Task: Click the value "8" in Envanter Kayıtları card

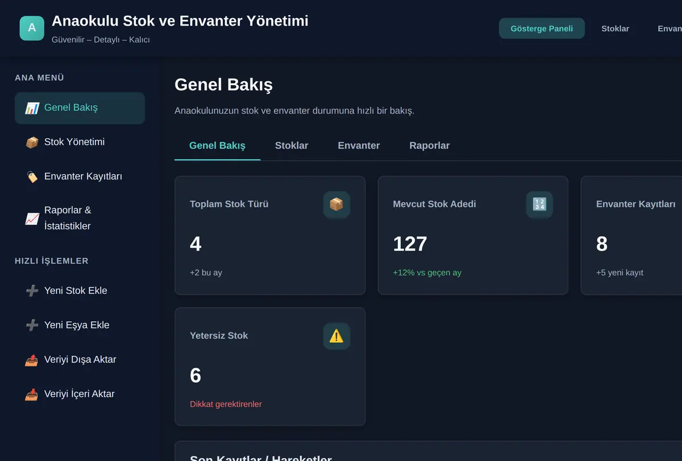Action: (x=602, y=244)
